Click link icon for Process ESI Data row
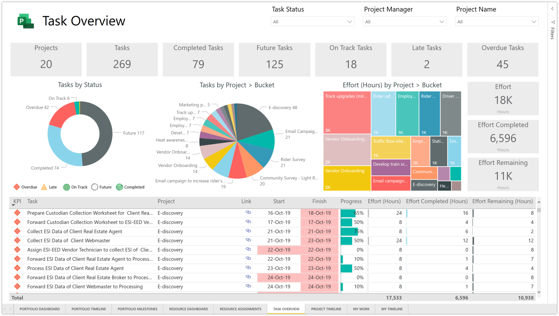 [x=248, y=268]
